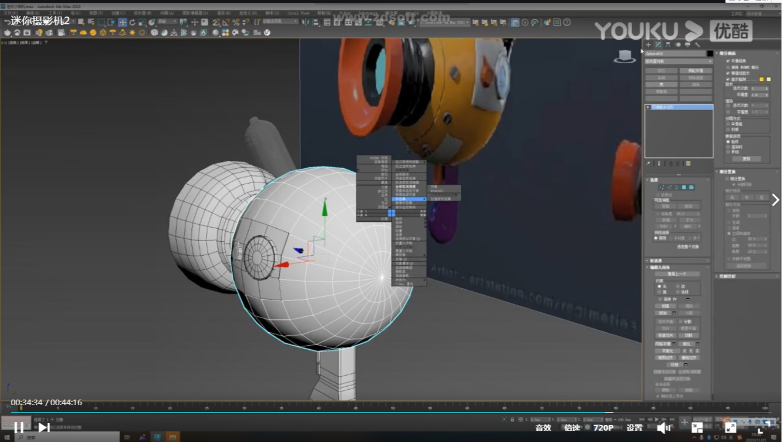Select the Rotate tool in main toolbar
Screen dimensions: 782x442
(x=132, y=22)
